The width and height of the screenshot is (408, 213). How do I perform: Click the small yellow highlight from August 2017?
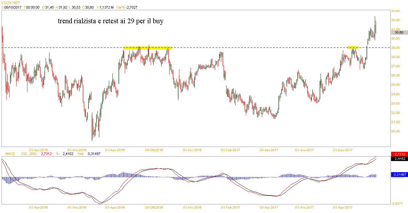(352, 48)
